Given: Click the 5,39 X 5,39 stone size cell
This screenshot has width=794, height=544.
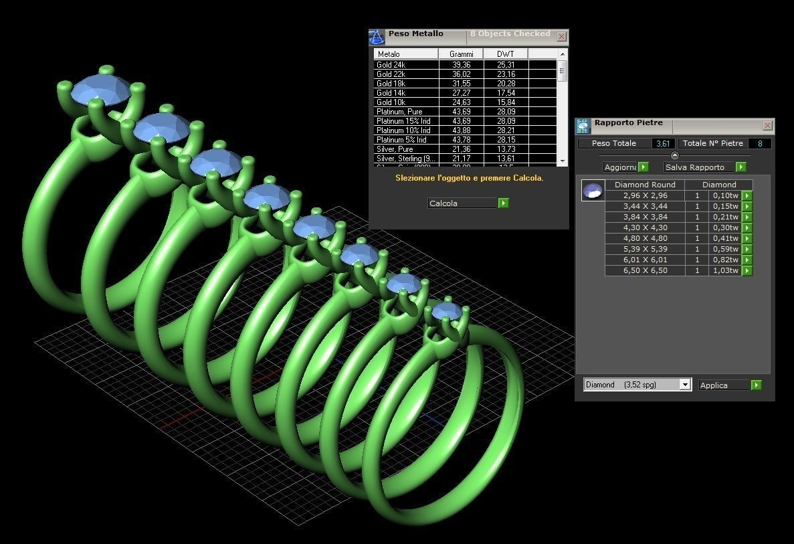Looking at the screenshot, I should click(645, 249).
